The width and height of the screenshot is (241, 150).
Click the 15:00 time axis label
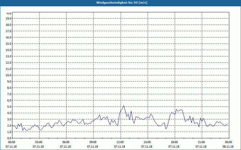(x=148, y=142)
